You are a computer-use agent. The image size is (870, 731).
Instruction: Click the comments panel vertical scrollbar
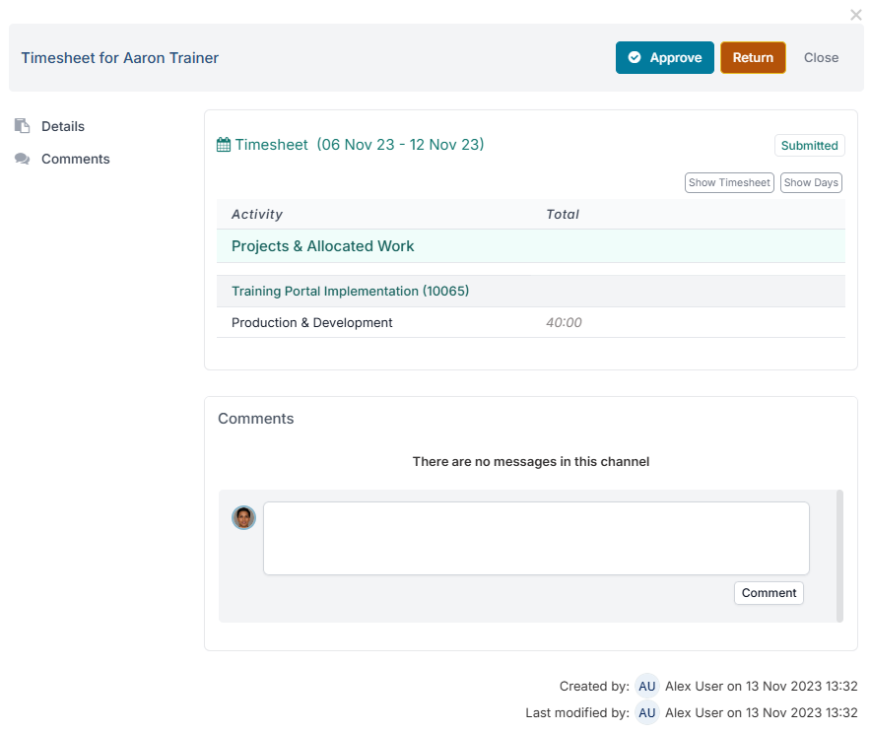[x=839, y=556]
